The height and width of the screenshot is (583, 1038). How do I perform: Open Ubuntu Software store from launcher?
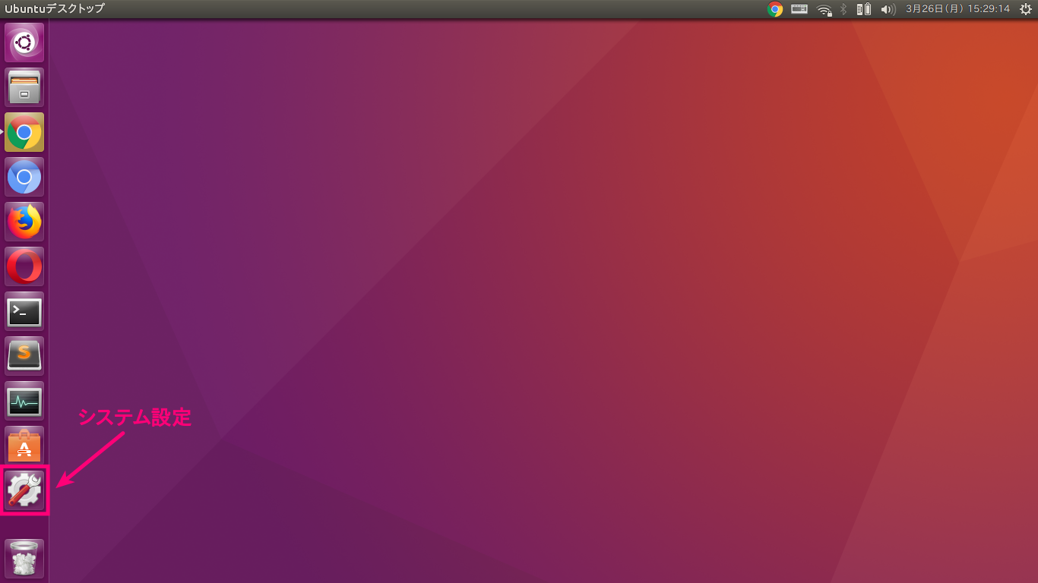coord(24,446)
